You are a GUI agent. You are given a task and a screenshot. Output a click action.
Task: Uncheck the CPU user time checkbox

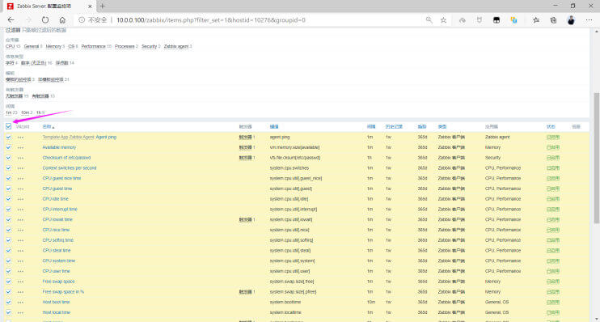[8, 271]
